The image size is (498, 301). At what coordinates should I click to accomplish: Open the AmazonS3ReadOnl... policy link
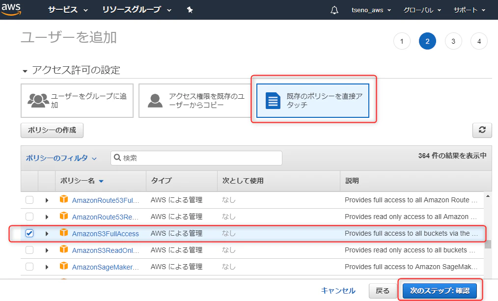(x=106, y=250)
